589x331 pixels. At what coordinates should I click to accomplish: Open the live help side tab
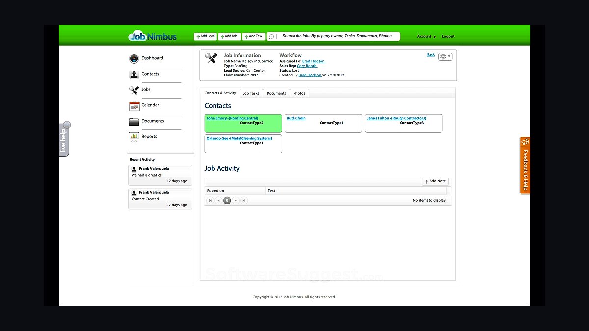point(64,139)
